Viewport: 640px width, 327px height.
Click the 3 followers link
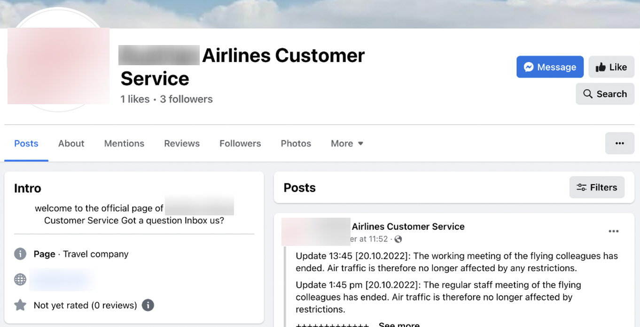(186, 99)
